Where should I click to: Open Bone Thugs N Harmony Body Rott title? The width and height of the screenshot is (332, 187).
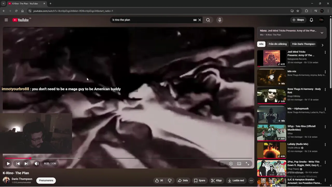click(304, 91)
